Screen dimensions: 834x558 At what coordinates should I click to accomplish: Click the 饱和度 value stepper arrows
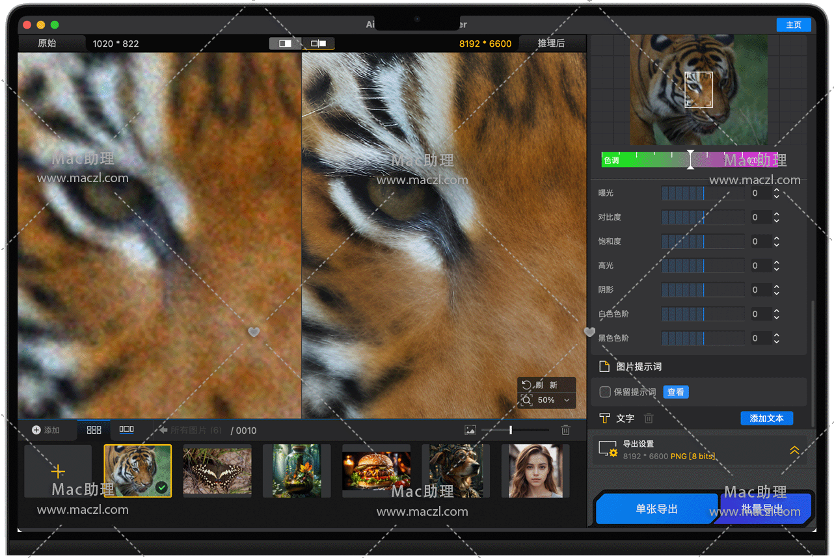click(776, 241)
